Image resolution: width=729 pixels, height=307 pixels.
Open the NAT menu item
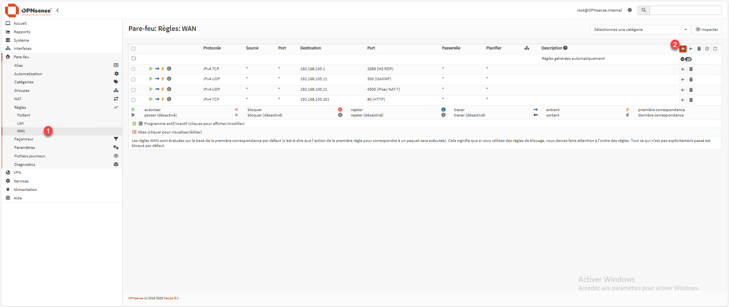click(18, 99)
